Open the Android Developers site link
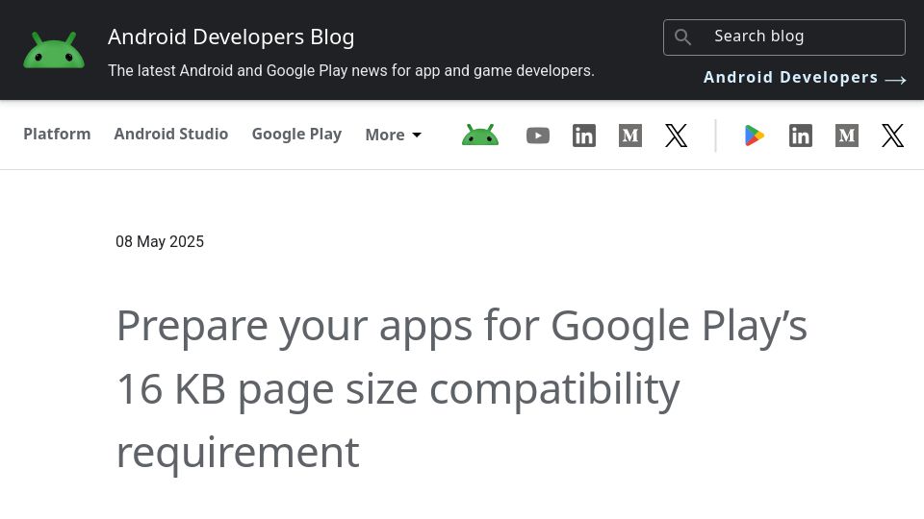 click(790, 78)
